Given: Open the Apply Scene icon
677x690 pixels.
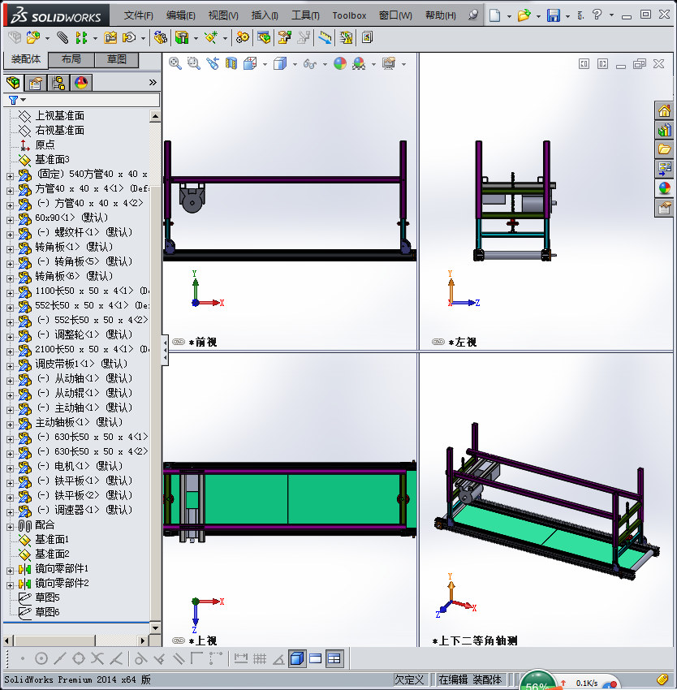Looking at the screenshot, I should (x=359, y=64).
